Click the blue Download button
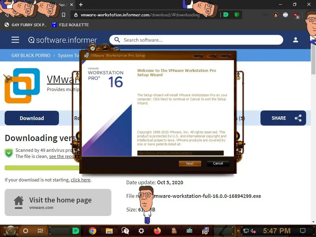316x237 pixels. pyautogui.click(x=32, y=118)
